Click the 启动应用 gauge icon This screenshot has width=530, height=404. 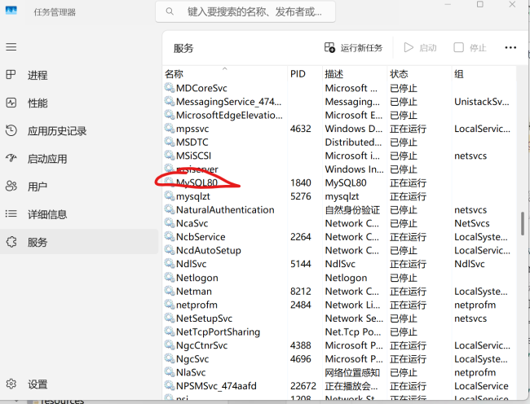click(11, 158)
